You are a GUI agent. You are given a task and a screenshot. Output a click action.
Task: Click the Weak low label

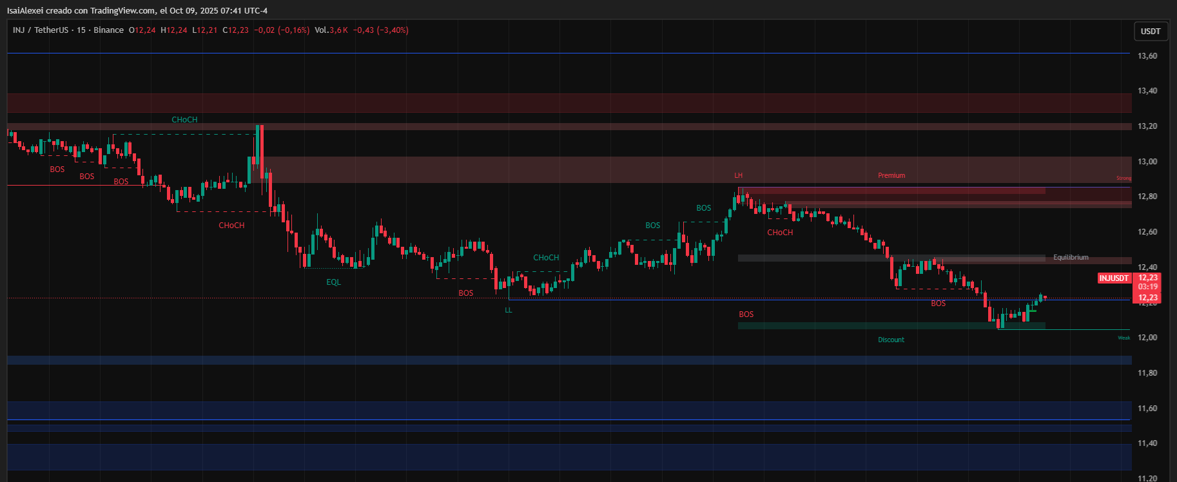pos(1123,338)
